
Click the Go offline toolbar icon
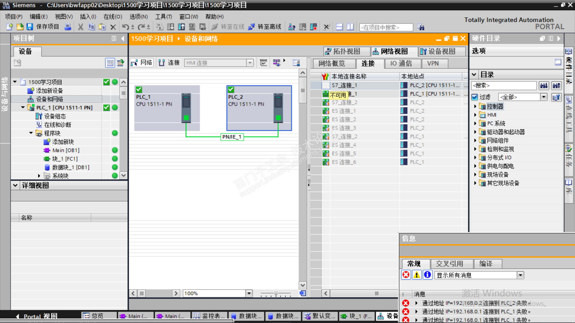252,27
